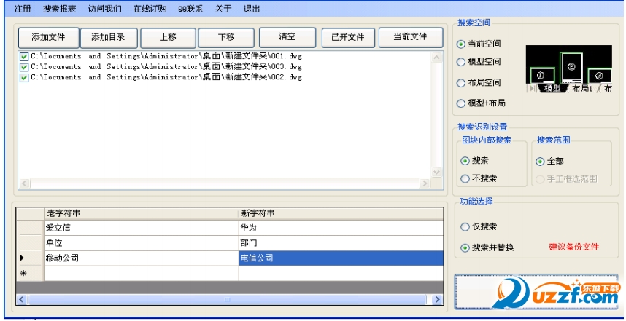Click the empty new-row 新字符串 cell
626x321 pixels.
[x=341, y=273]
